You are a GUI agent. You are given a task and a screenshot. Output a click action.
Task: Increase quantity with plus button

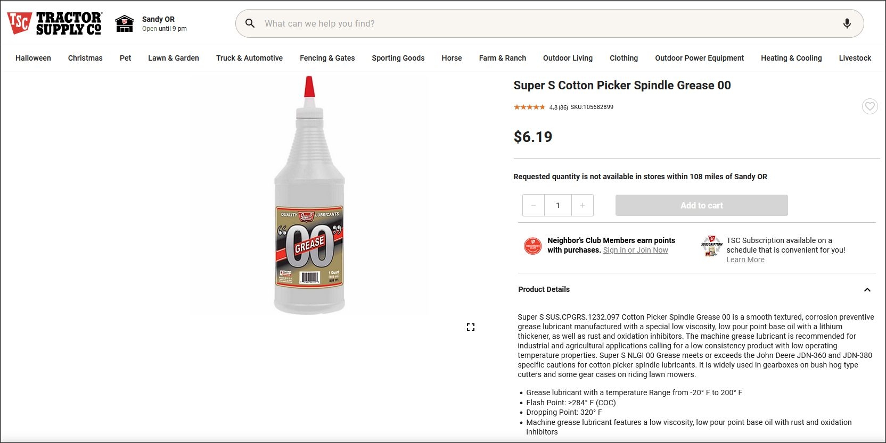(x=583, y=205)
